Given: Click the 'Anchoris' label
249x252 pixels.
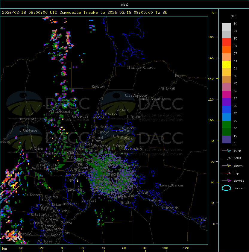Looking at the screenshot, I should 70,204.
